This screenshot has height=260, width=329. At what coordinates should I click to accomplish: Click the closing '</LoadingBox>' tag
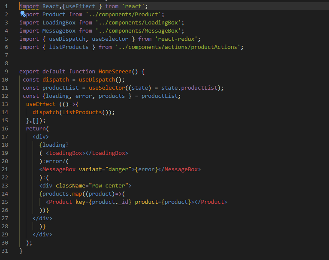pos(107,153)
